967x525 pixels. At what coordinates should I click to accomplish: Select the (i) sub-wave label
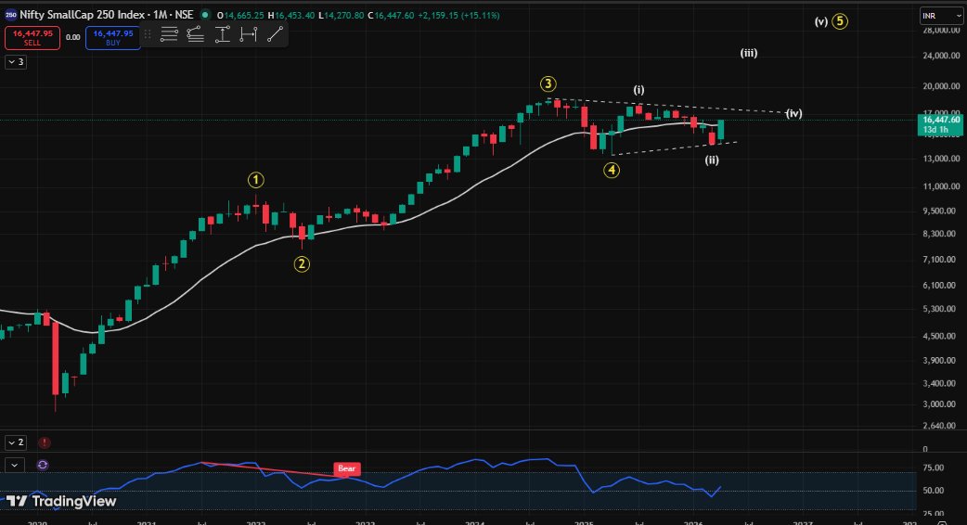(638, 90)
